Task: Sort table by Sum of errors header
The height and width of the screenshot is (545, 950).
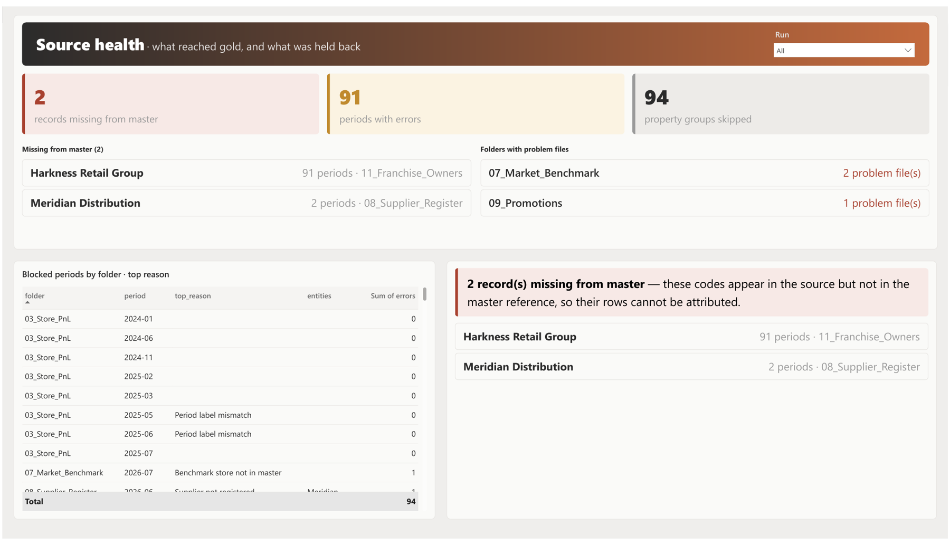Action: 393,296
